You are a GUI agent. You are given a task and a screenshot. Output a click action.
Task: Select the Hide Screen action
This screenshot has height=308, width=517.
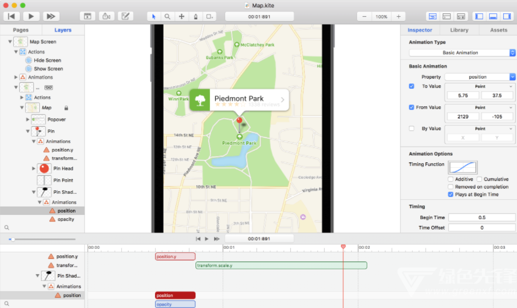[48, 60]
